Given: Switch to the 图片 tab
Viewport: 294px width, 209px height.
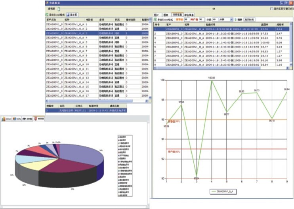Looking at the screenshot, I should pos(157,14).
